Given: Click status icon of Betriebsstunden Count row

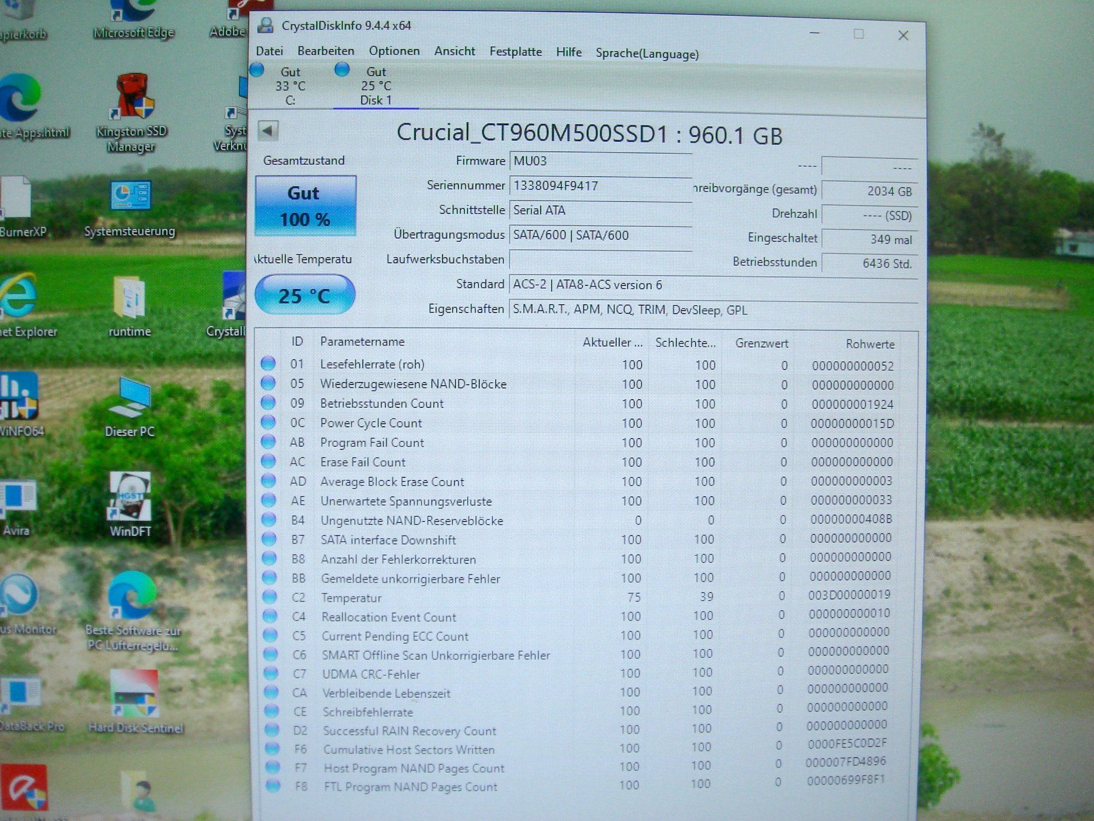Looking at the screenshot, I should (268, 403).
